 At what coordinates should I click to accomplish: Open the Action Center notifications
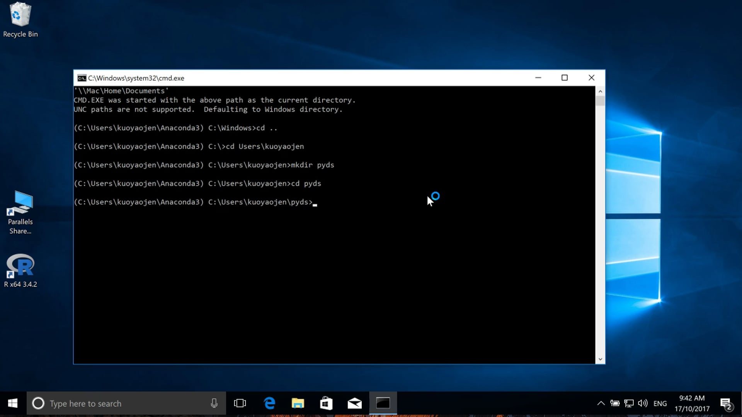tap(726, 403)
